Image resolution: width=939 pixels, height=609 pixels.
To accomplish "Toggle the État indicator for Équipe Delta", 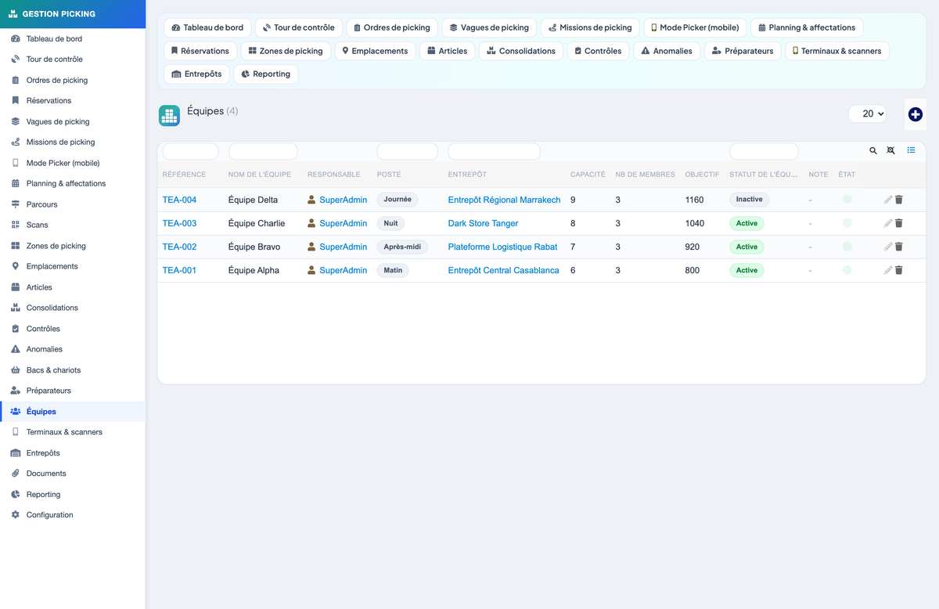I will pos(847,200).
